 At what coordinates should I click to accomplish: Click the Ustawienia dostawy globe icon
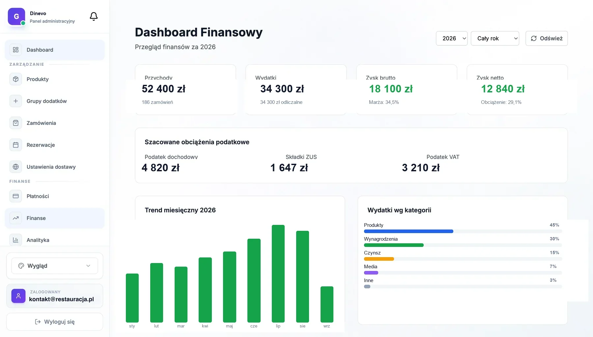click(15, 167)
